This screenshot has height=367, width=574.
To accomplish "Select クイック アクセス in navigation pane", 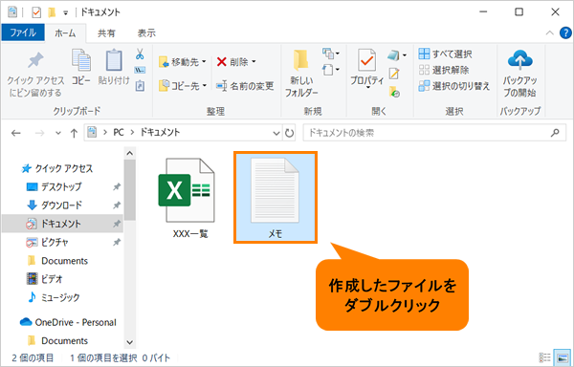I will click(57, 168).
